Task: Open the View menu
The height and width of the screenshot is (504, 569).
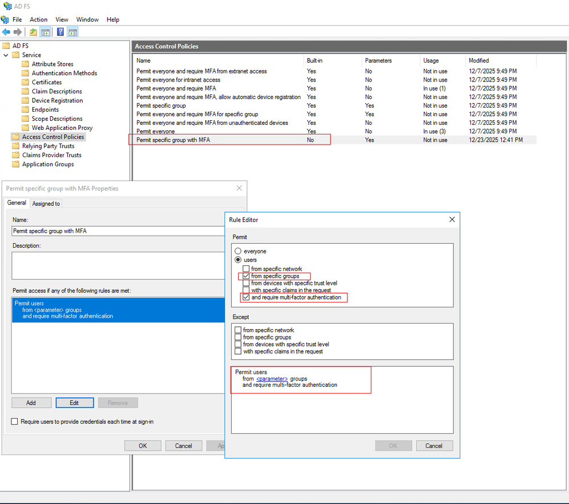Action: pyautogui.click(x=62, y=19)
